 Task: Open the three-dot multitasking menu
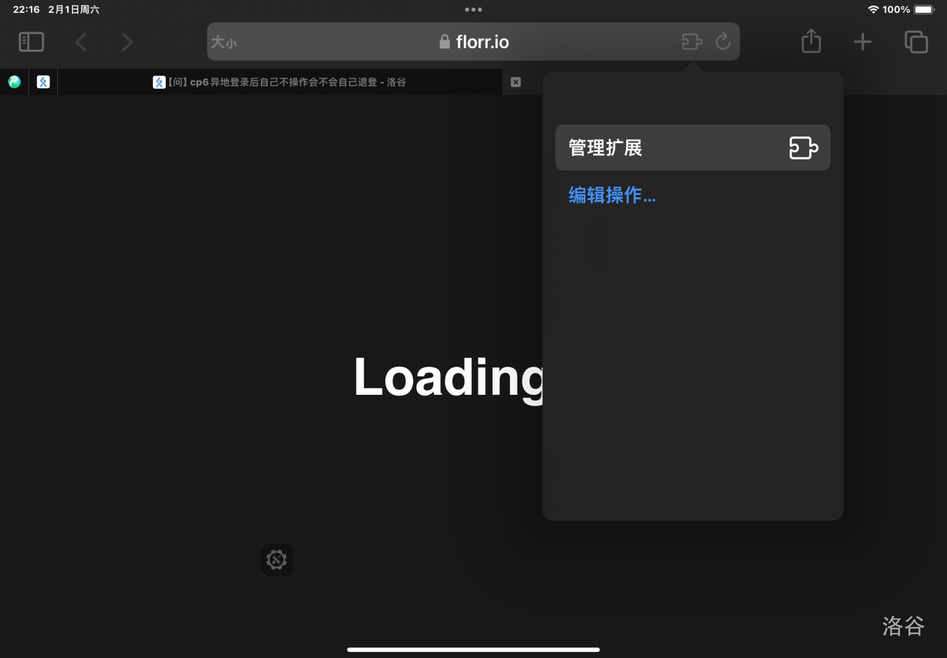click(474, 10)
